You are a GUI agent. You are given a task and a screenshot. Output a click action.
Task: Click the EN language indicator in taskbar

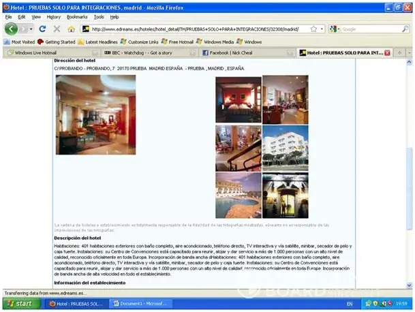[x=350, y=304]
